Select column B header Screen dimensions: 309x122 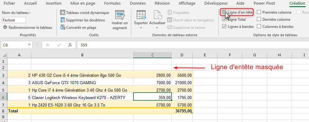[83, 55]
